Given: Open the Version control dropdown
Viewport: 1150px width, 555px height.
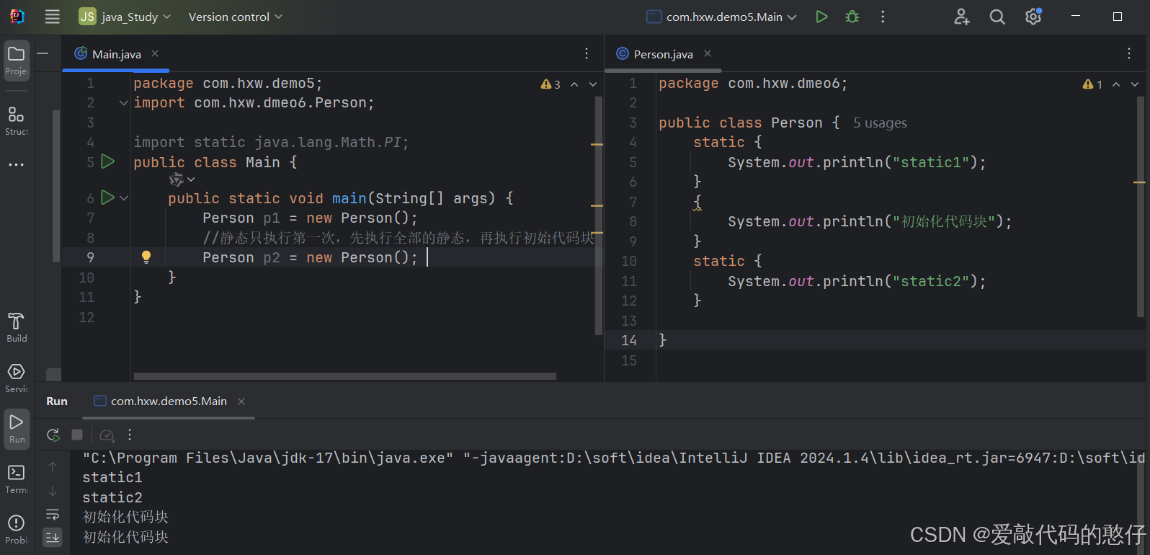Looking at the screenshot, I should [236, 17].
